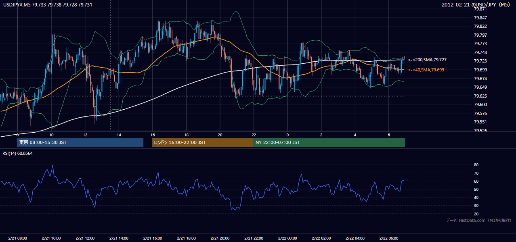Click the RSI(14) 60.0564 indicator label

click(17, 153)
